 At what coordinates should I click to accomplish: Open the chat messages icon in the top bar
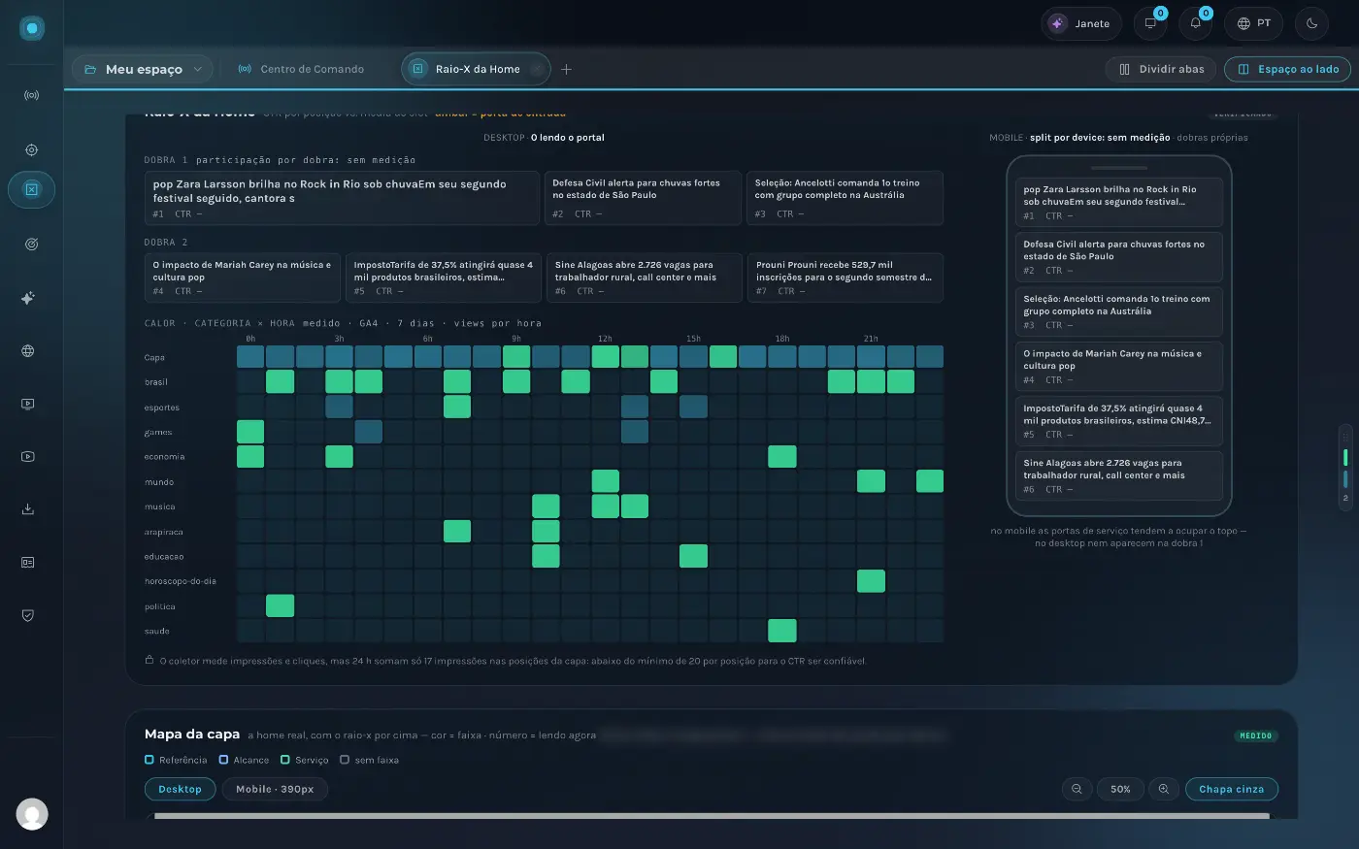coord(1150,23)
